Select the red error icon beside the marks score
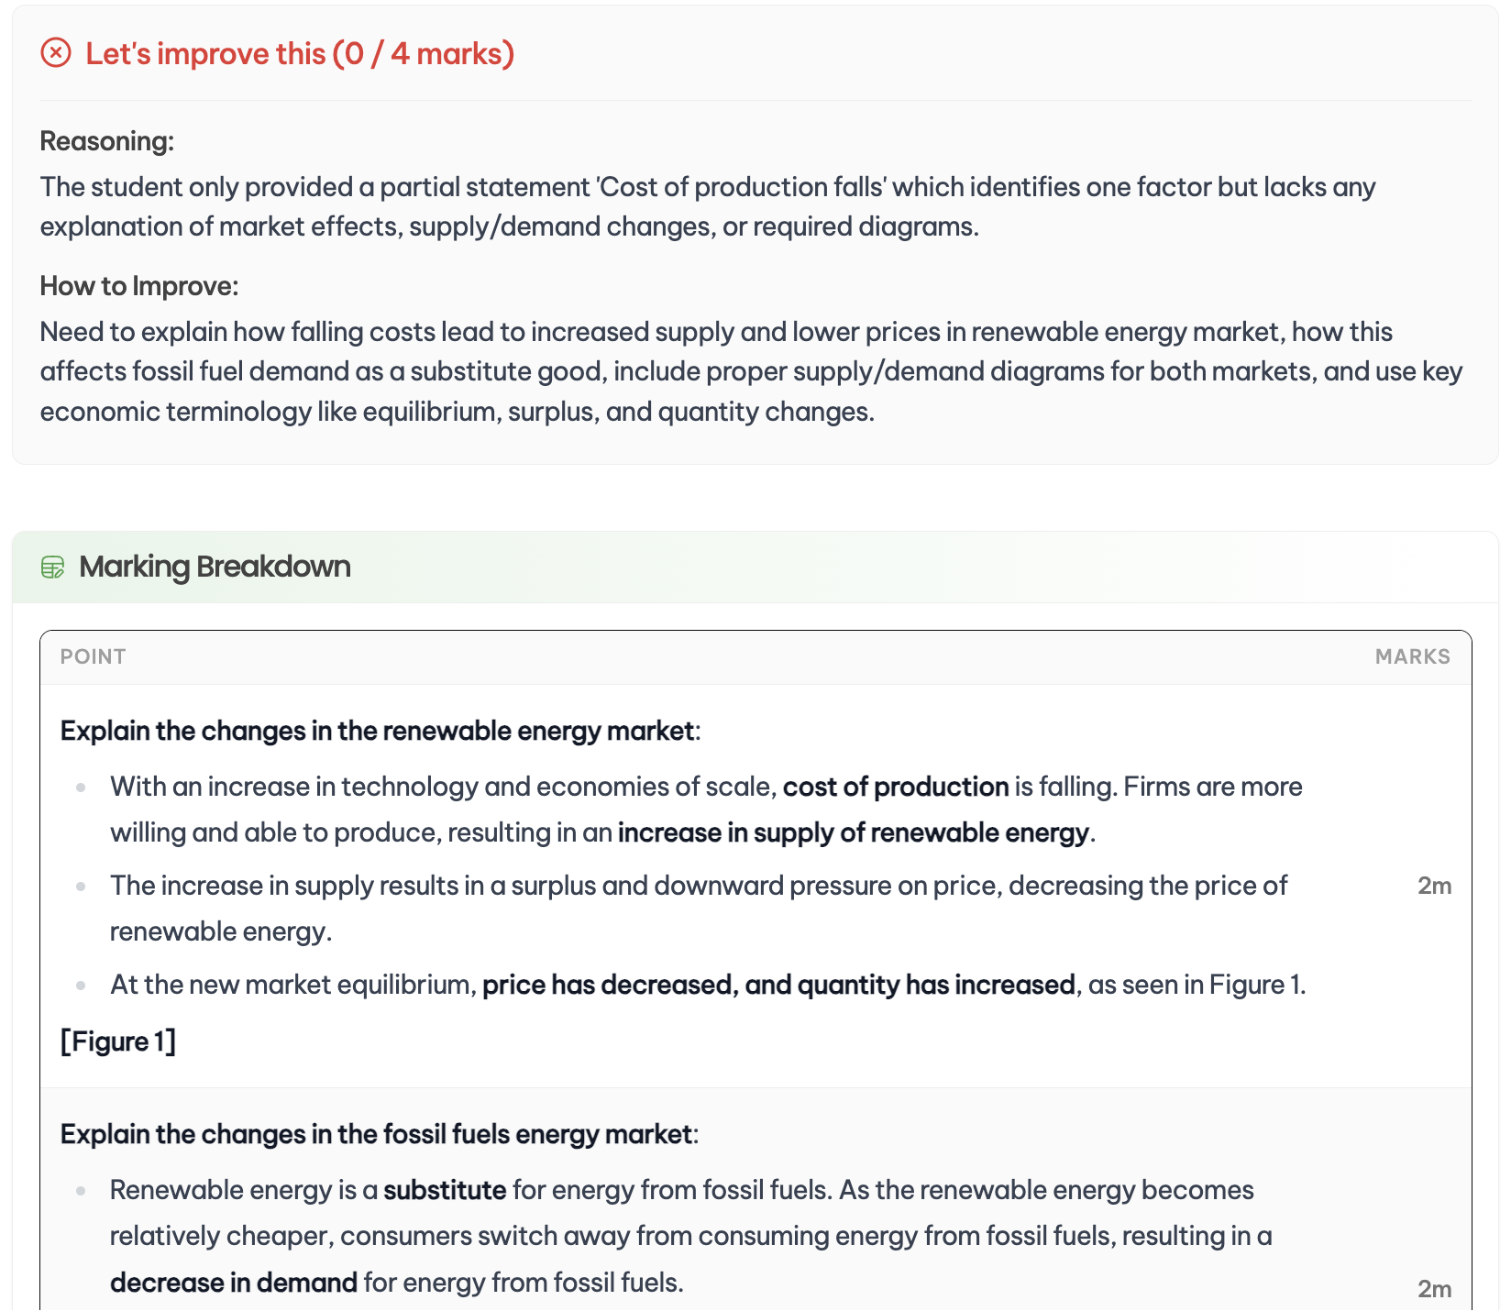 coord(57,54)
